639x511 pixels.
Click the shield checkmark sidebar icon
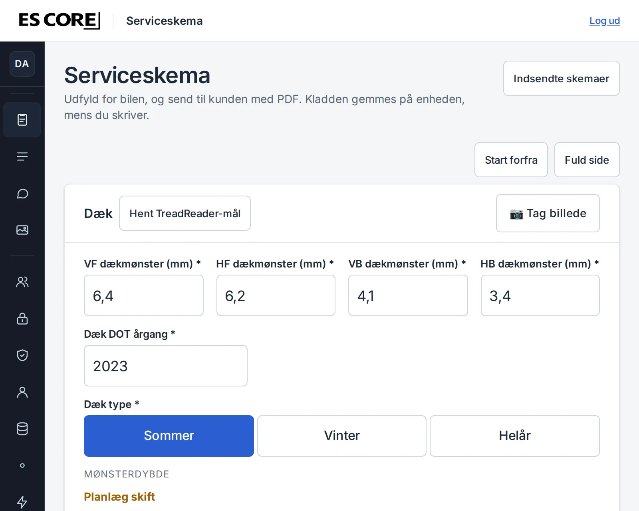pyautogui.click(x=22, y=355)
